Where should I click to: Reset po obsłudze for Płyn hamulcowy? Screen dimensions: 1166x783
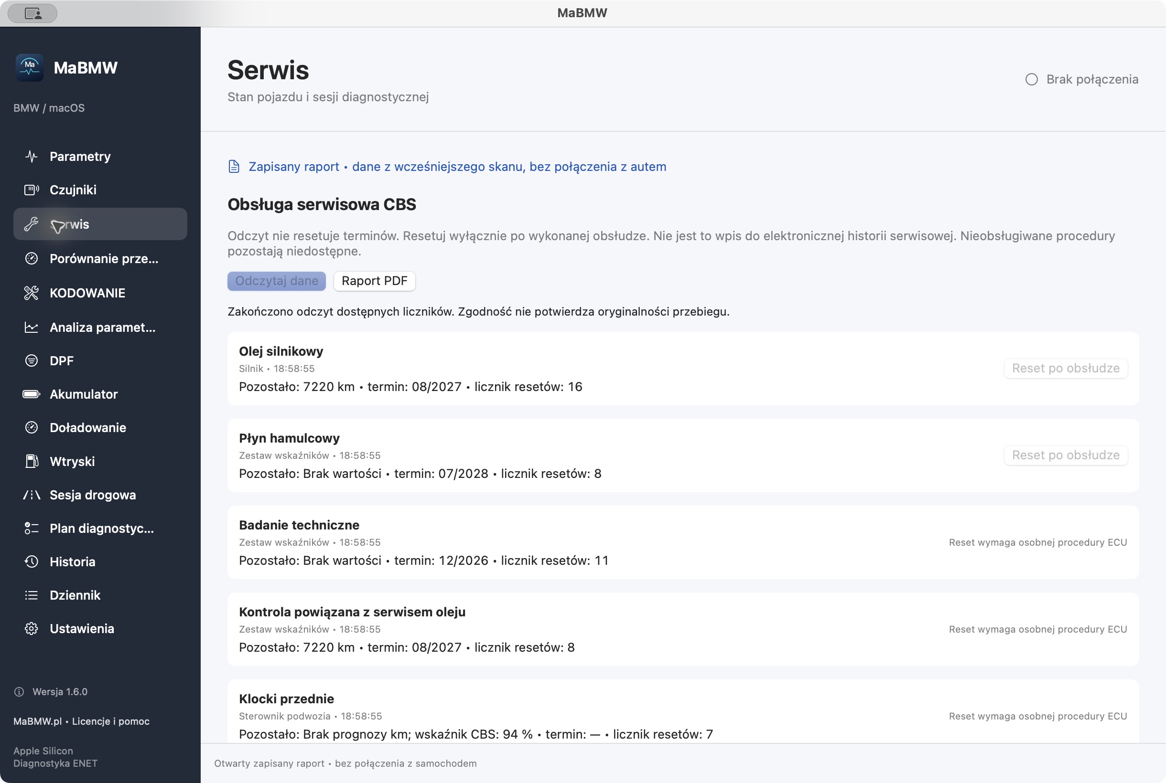(x=1066, y=455)
